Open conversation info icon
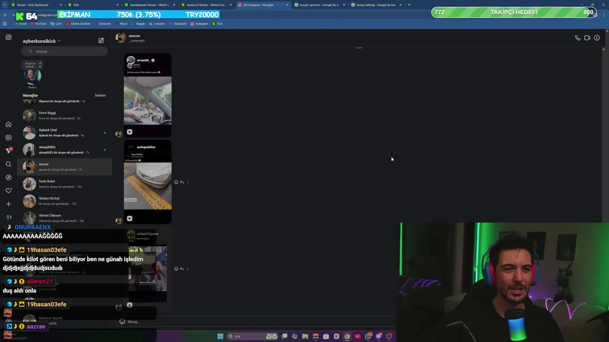The width and height of the screenshot is (609, 342). [x=597, y=38]
